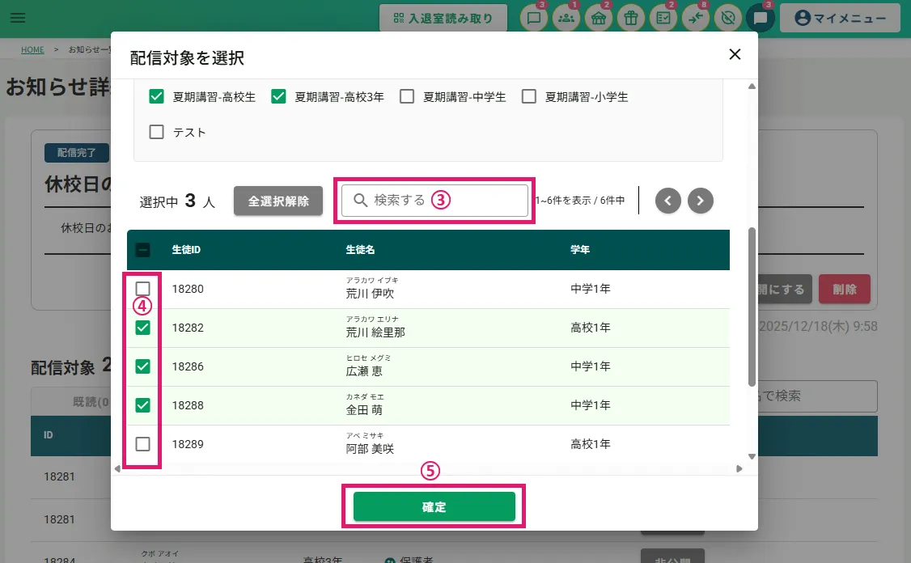This screenshot has width=911, height=563.
Task: Click the group/people icon in the top bar
Action: (566, 19)
